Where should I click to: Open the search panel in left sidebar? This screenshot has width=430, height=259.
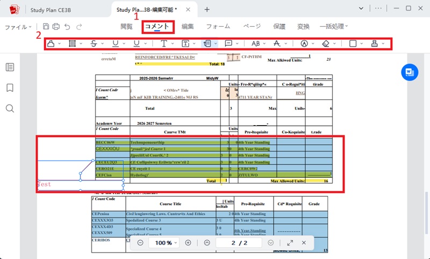click(x=10, y=109)
